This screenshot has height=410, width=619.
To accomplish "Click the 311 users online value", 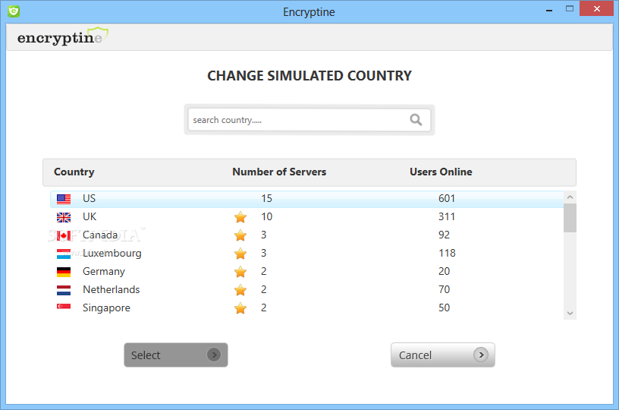I will [x=447, y=216].
